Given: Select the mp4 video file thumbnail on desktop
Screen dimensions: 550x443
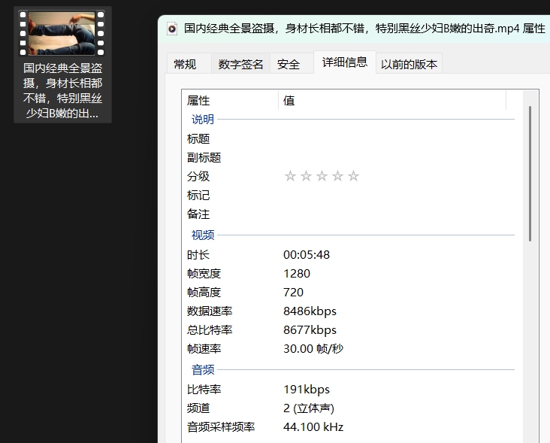Looking at the screenshot, I should (62, 33).
